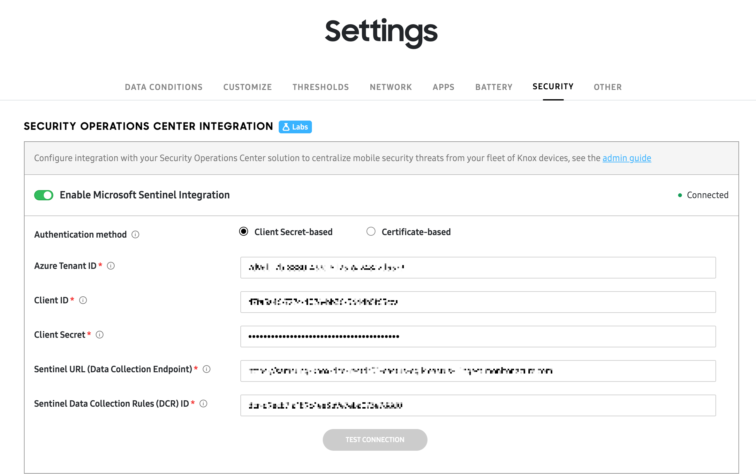
Task: Open the Other tab
Action: click(x=608, y=87)
